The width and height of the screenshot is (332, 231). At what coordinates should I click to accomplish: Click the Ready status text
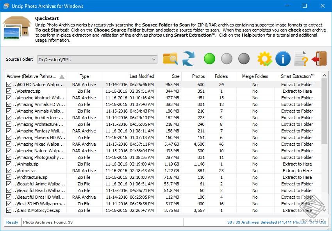[x=12, y=222]
